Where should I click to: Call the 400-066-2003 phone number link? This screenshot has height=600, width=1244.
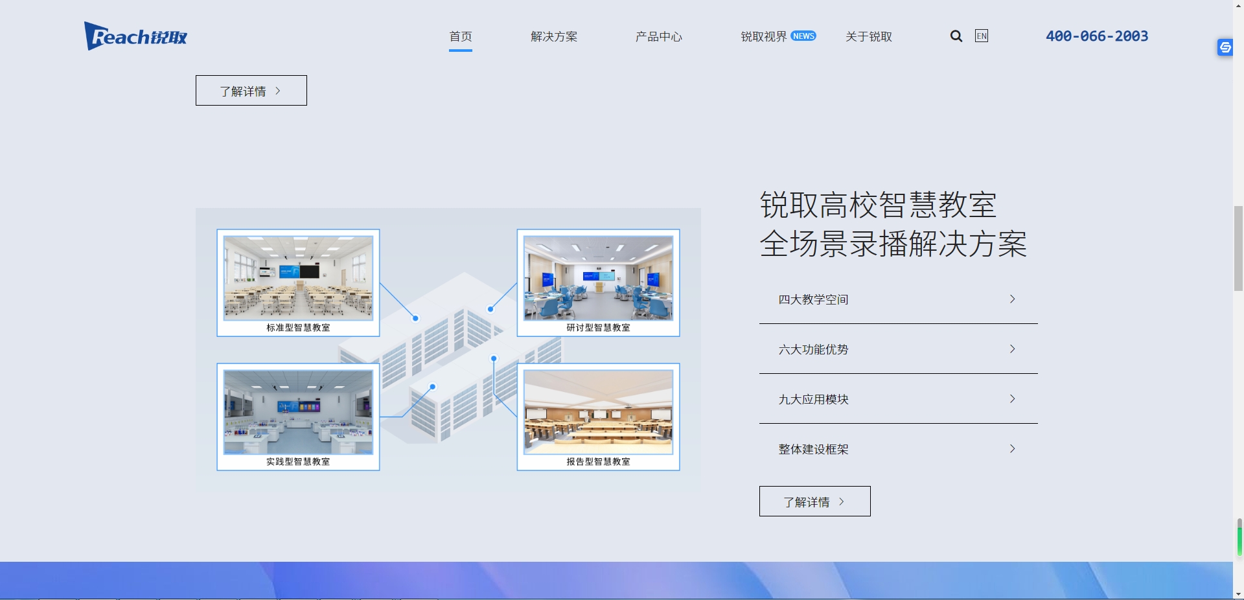[1096, 36]
